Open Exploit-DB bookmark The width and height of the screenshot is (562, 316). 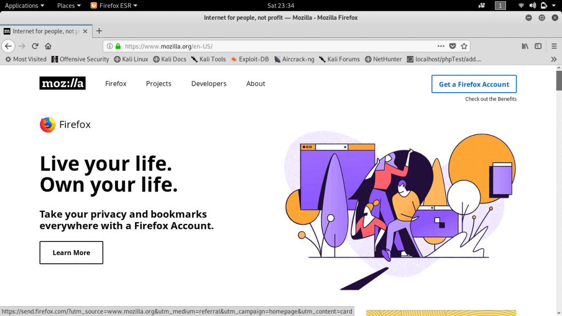250,59
